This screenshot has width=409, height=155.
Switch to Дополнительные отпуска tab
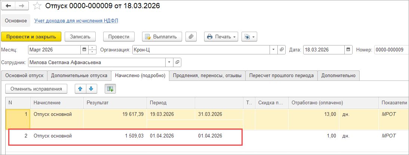[79, 76]
